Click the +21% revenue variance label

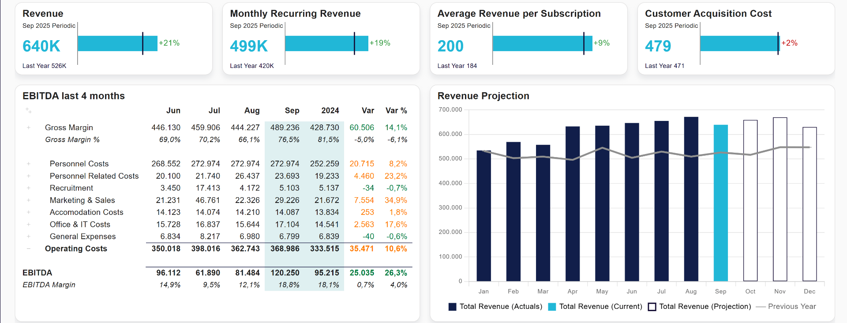tap(169, 43)
